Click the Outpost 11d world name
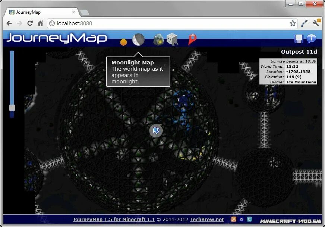Screen dimensions: 325x227 pyautogui.click(x=299, y=52)
